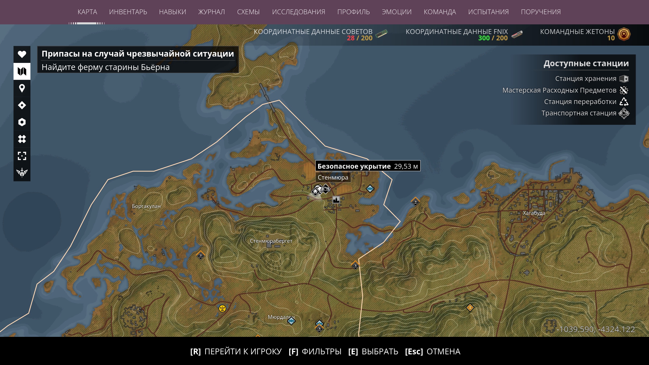This screenshot has height=365, width=649.
Task: Click the diamond sidebar filter icon
Action: click(x=22, y=105)
